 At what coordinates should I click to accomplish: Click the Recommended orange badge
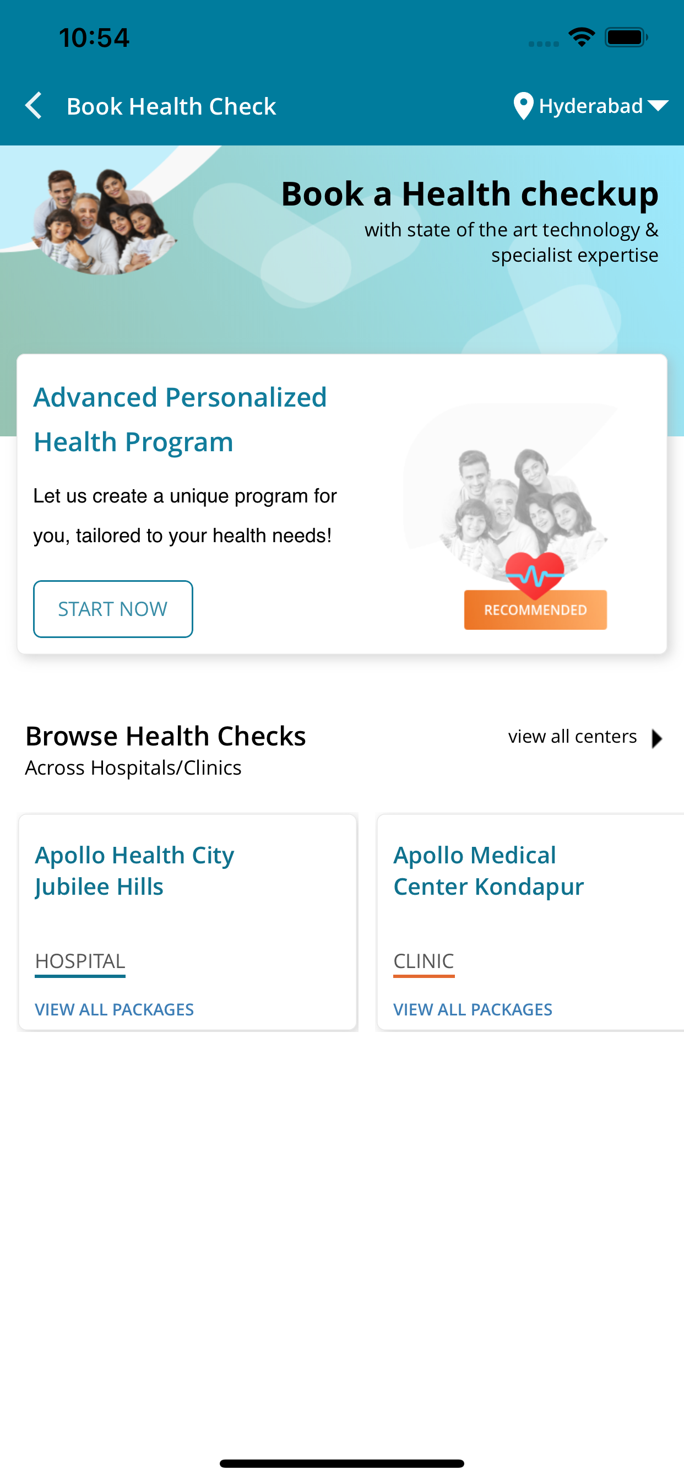[x=535, y=610]
